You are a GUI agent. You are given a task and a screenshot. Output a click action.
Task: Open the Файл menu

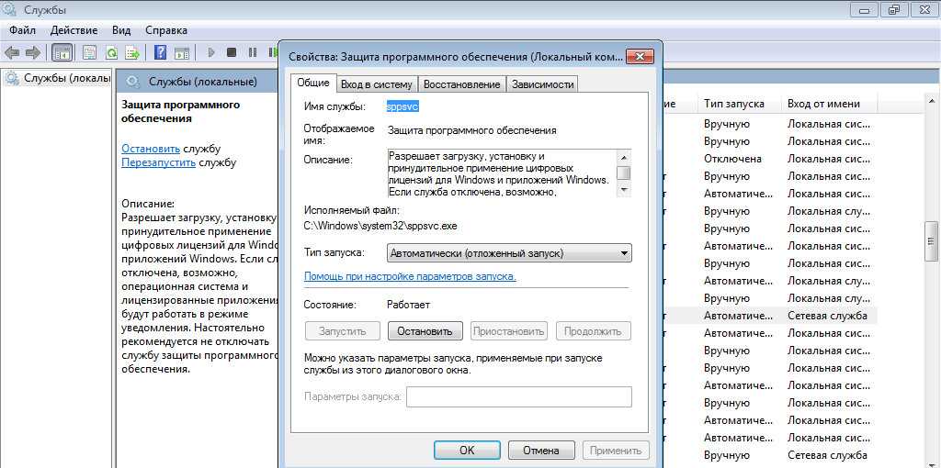22,30
